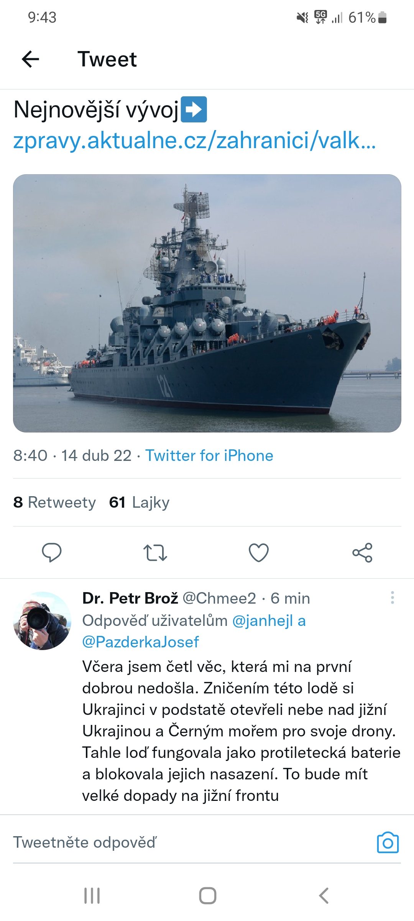Open the warship photo in the tweet
This screenshot has width=414, height=921.
207,303
